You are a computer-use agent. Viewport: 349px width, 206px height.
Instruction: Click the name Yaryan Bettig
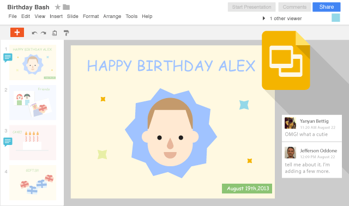click(314, 121)
